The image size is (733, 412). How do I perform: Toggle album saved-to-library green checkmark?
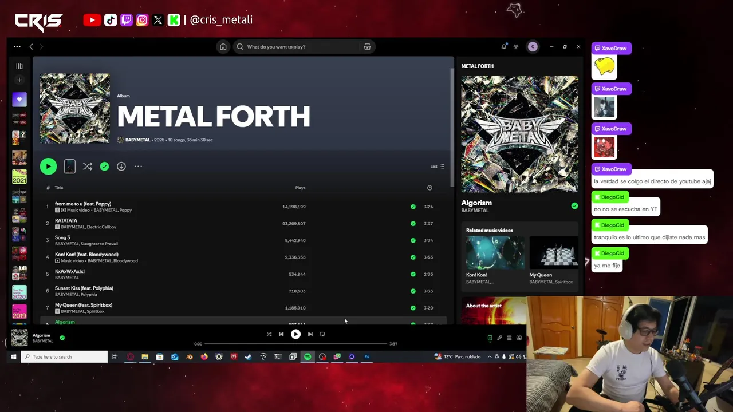click(x=104, y=167)
